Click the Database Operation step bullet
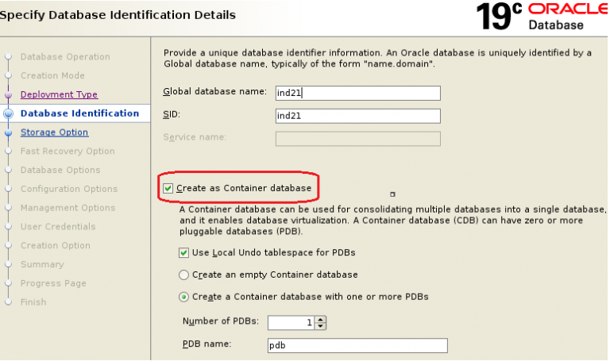The width and height of the screenshot is (610, 361). coord(9,57)
